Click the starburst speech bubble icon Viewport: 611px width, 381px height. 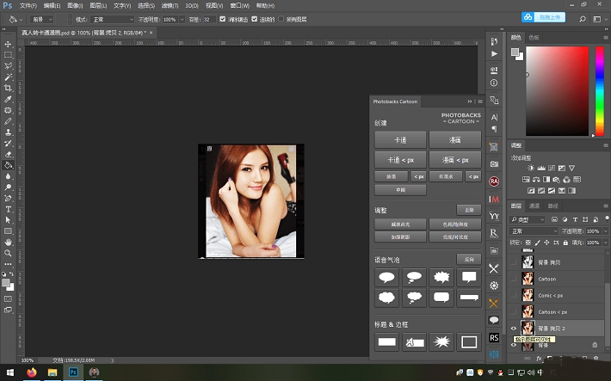point(441,277)
